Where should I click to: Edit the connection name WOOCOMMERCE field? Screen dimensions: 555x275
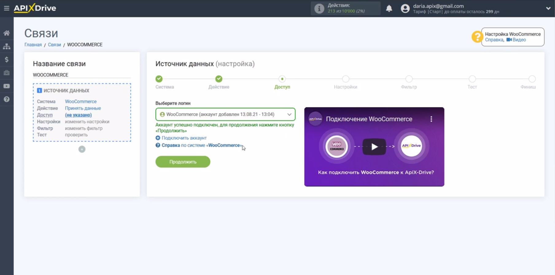(82, 75)
